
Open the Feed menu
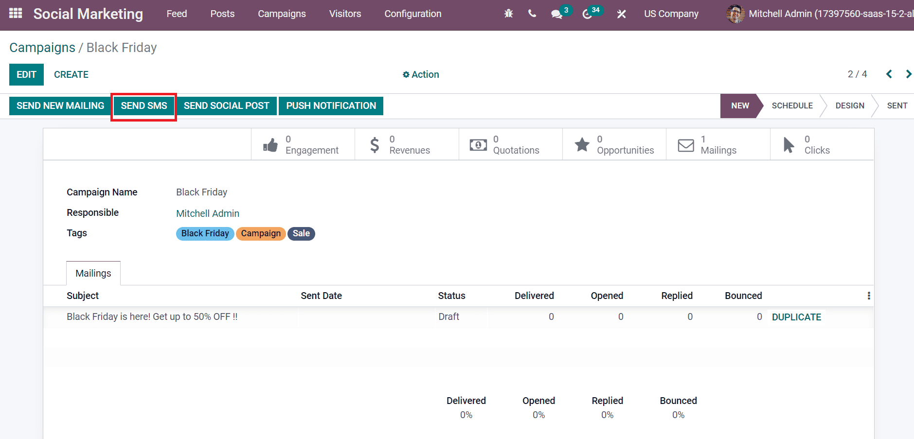click(177, 14)
